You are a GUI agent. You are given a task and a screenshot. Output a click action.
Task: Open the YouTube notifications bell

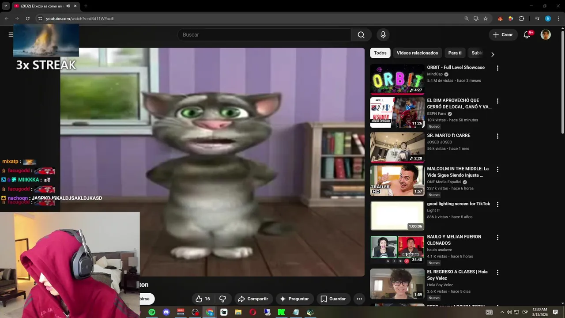tap(527, 35)
